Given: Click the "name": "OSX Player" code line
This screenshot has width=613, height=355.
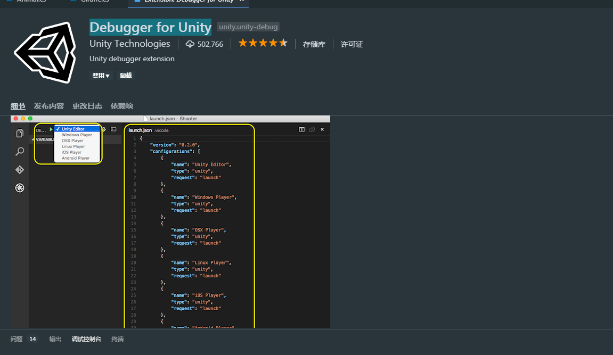Looking at the screenshot, I should 199,230.
